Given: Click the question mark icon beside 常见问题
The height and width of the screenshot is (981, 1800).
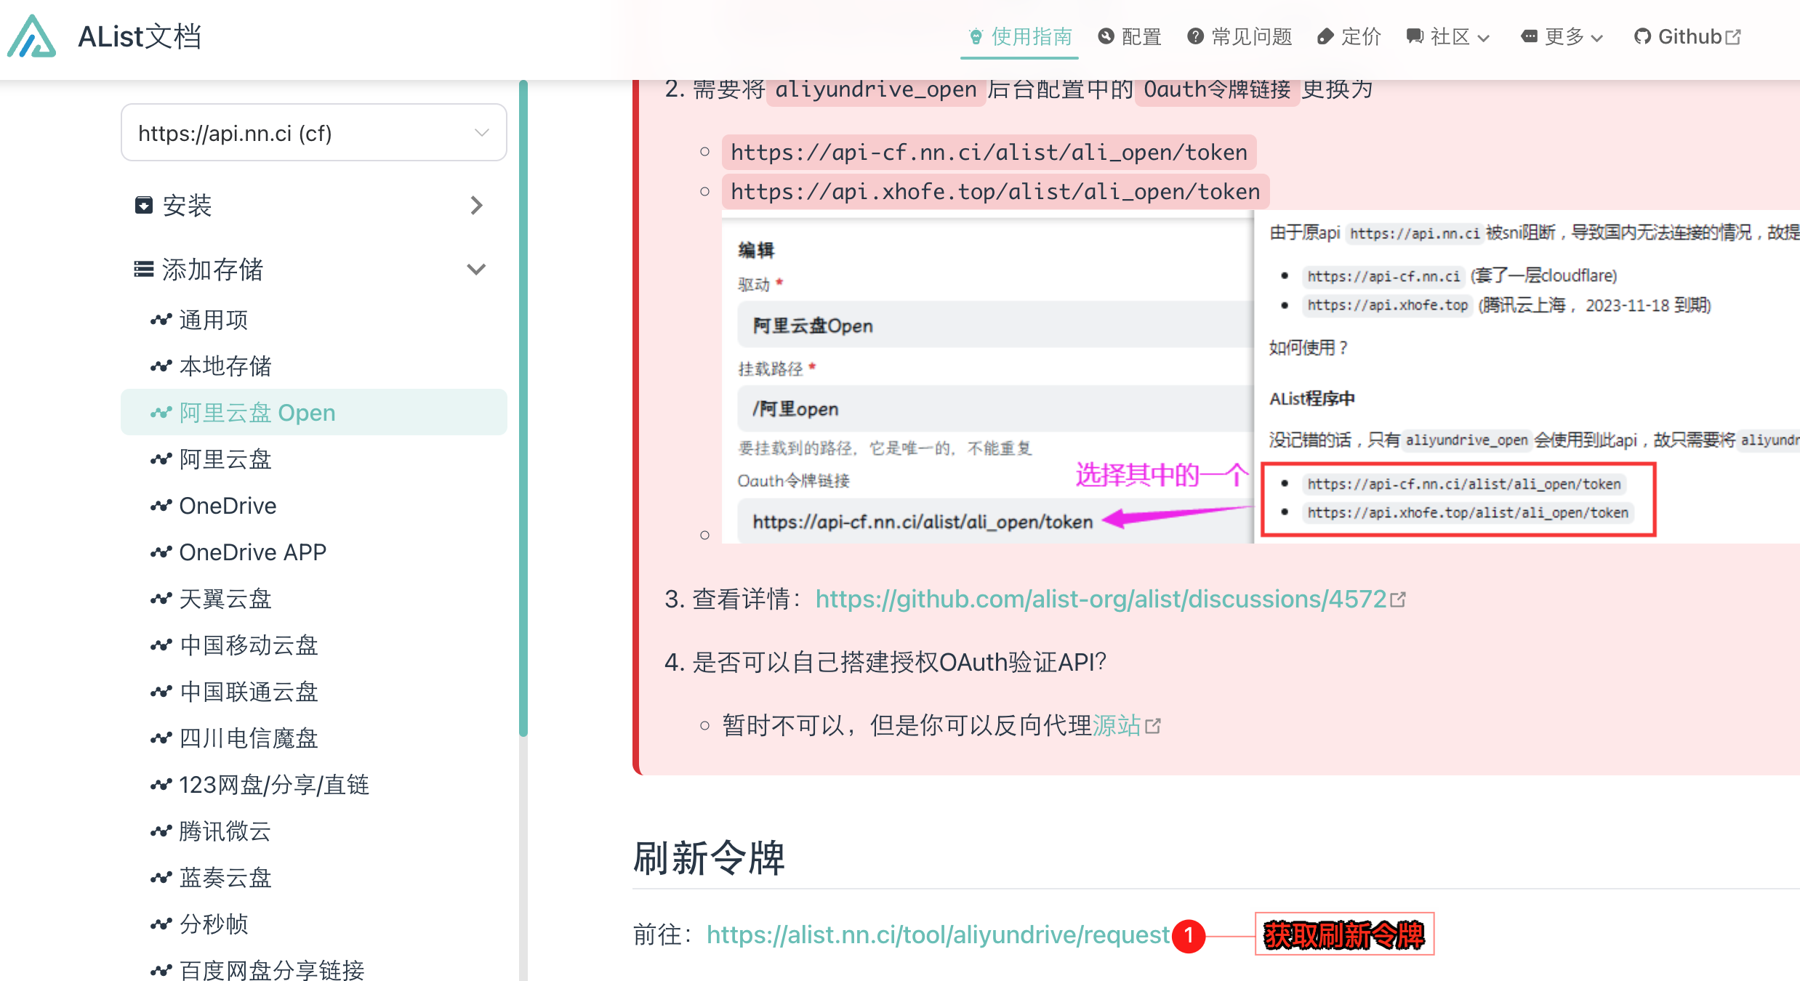Looking at the screenshot, I should [1194, 36].
